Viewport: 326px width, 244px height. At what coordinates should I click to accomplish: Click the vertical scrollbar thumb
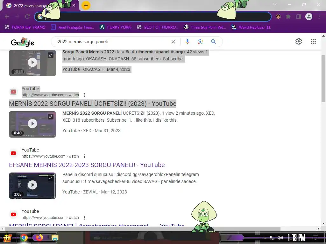[323, 78]
